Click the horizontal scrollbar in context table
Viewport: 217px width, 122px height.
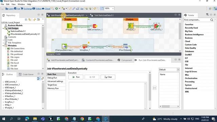[166, 106]
